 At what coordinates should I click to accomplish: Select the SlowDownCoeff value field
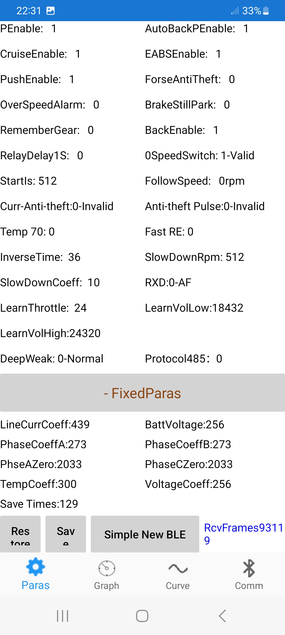tap(93, 283)
